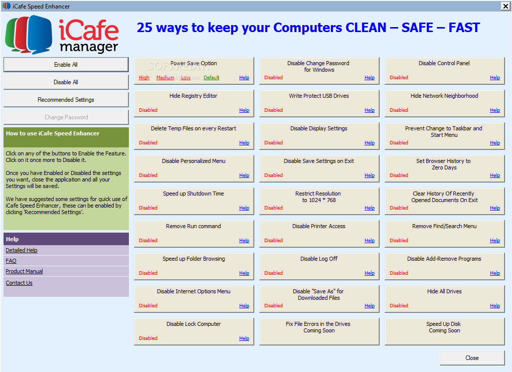Toggle Disable Log Off
This screenshot has height=372, width=512.
pos(319,267)
